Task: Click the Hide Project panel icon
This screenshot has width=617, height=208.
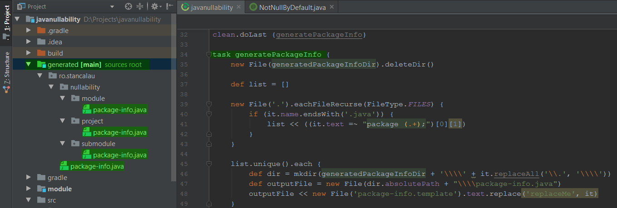Action: 169,6
